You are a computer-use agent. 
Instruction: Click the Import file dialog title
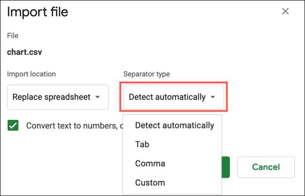pyautogui.click(x=38, y=12)
